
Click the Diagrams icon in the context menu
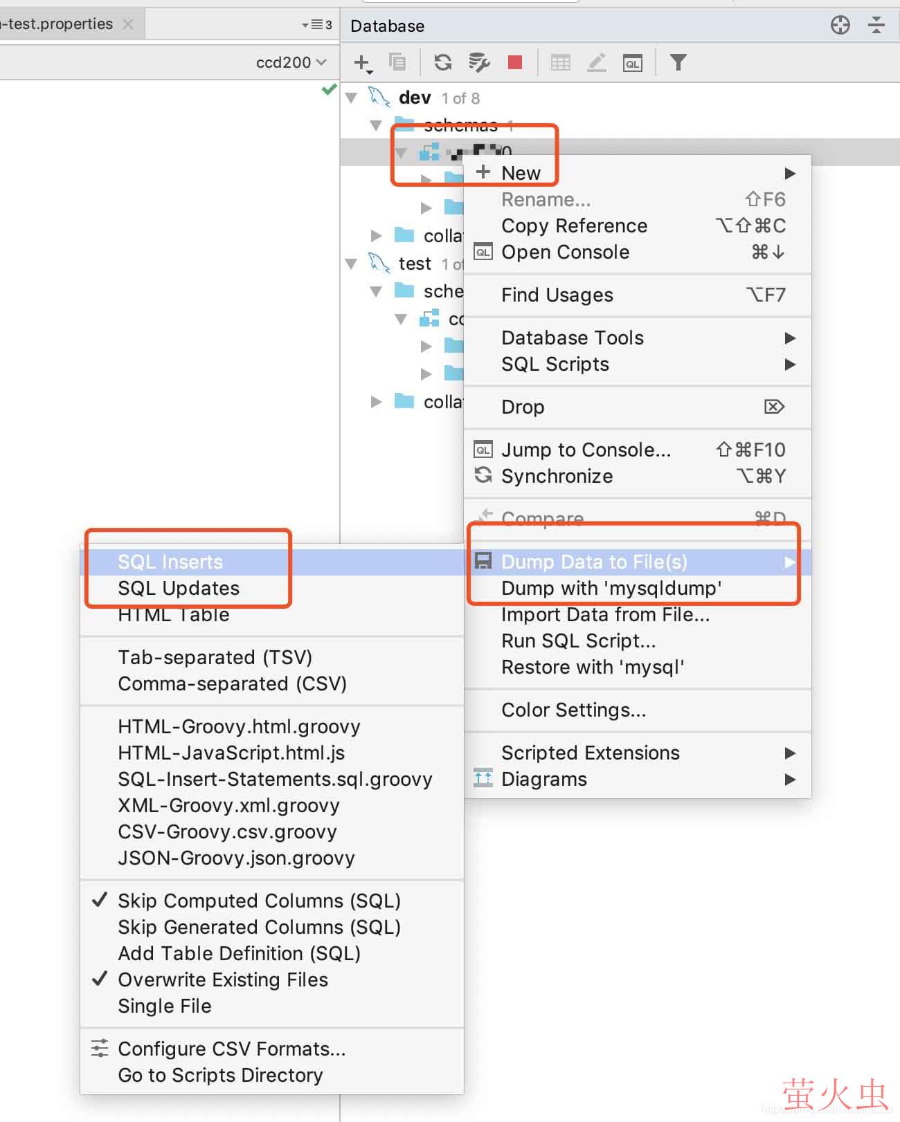pos(483,778)
